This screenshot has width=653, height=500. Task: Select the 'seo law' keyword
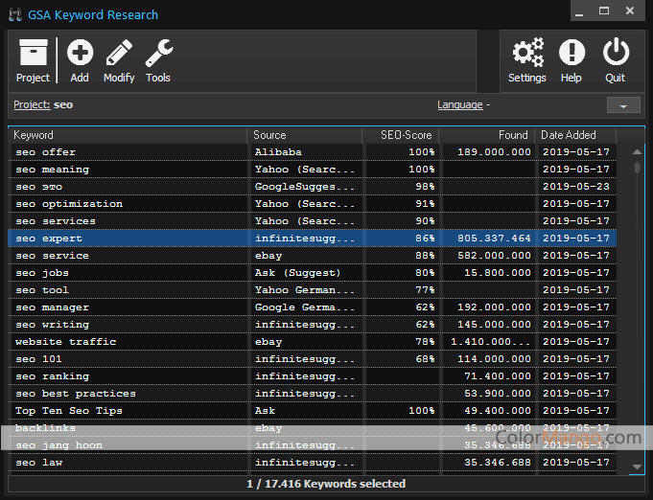tap(38, 463)
